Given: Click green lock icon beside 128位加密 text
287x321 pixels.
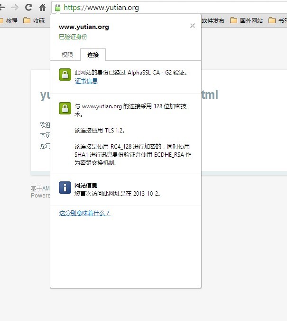Looking at the screenshot, I should [x=65, y=108].
